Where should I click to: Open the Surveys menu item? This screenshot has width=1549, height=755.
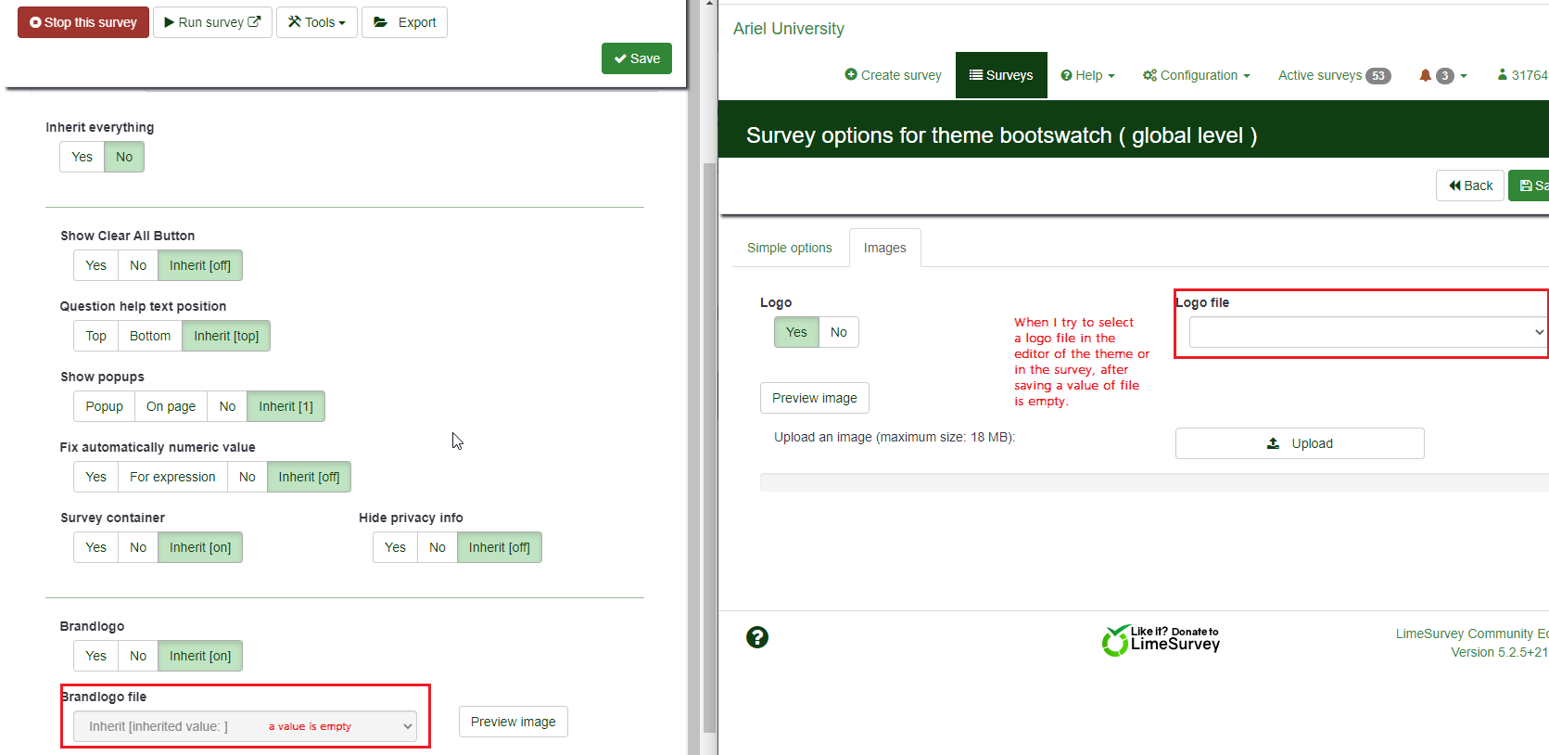point(1001,75)
